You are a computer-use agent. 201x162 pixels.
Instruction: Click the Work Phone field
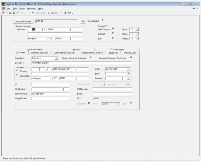click(50, 98)
